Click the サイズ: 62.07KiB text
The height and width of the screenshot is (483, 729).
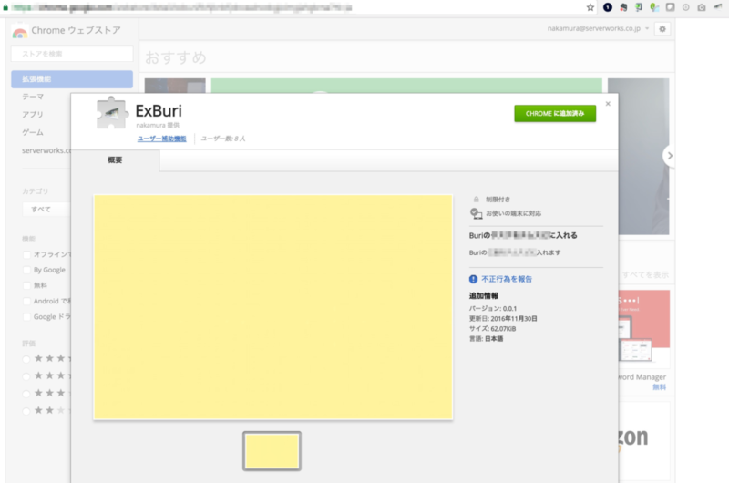pos(492,329)
